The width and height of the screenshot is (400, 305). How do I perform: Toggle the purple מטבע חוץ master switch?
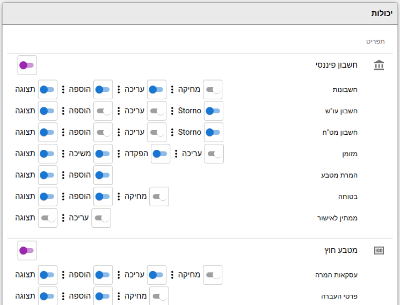pos(27,251)
